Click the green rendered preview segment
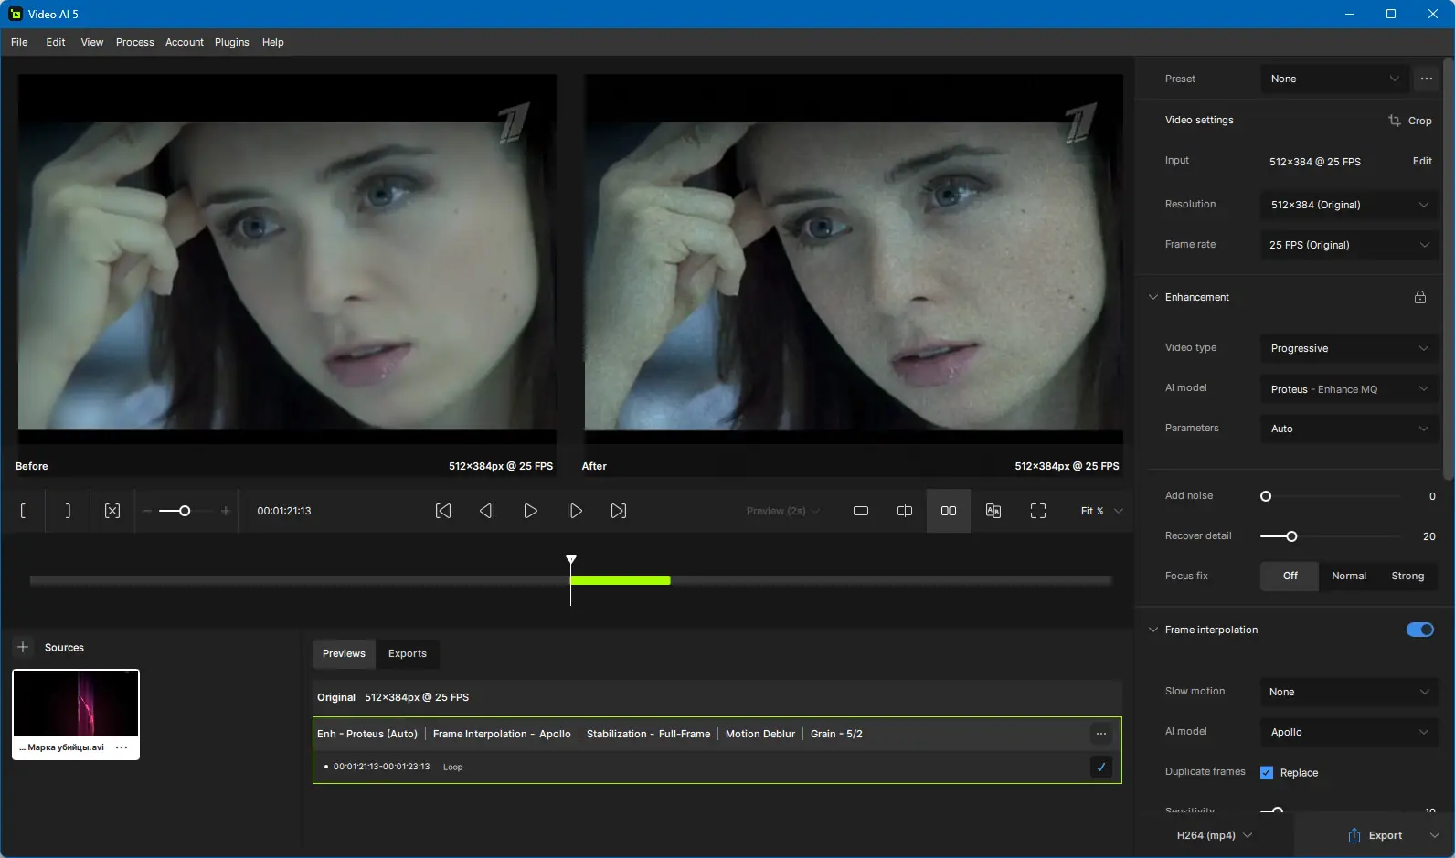Viewport: 1455px width, 858px height. [621, 580]
